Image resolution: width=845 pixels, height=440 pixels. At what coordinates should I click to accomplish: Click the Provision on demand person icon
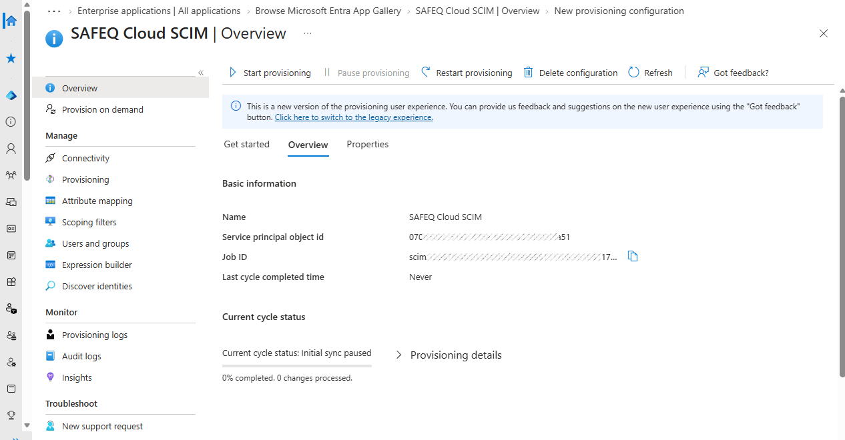click(x=51, y=109)
